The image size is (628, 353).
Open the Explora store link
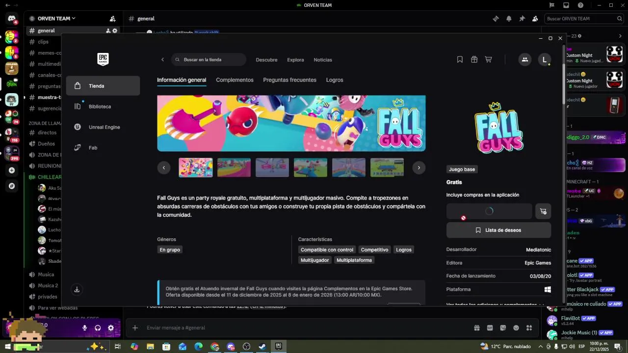coord(295,60)
